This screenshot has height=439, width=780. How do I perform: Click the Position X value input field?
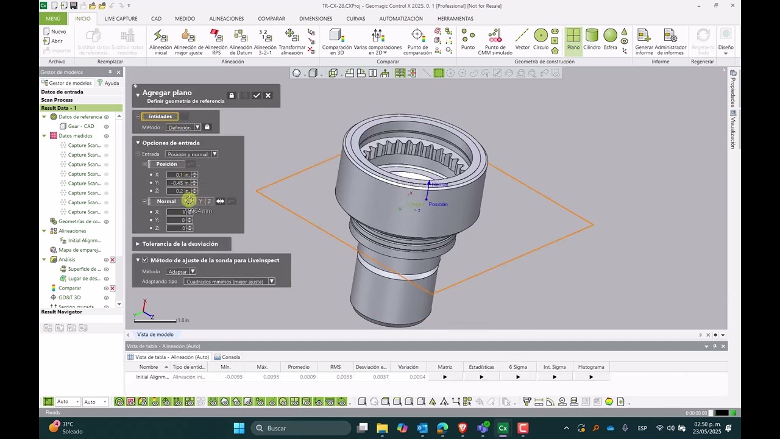tap(179, 175)
